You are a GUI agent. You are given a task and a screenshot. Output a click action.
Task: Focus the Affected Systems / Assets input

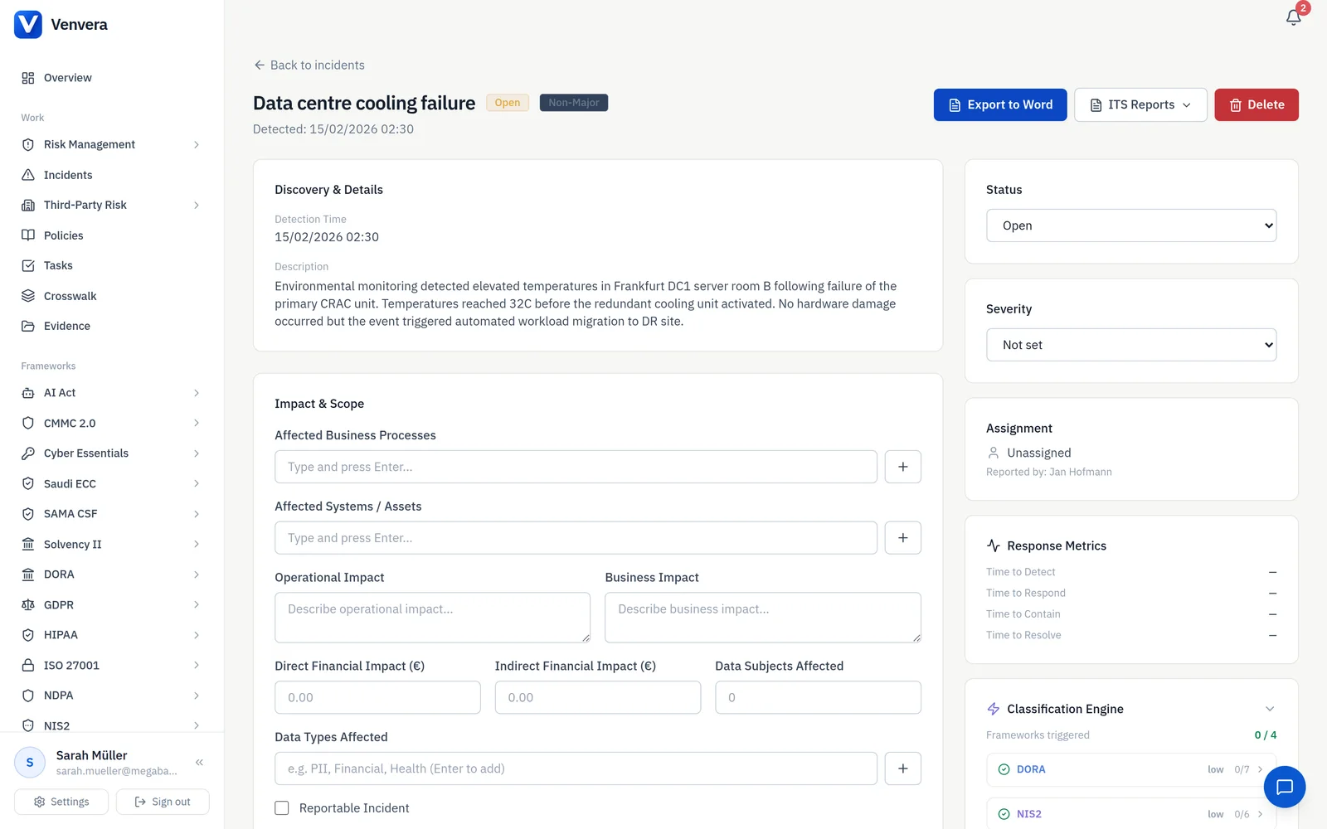[x=576, y=538]
